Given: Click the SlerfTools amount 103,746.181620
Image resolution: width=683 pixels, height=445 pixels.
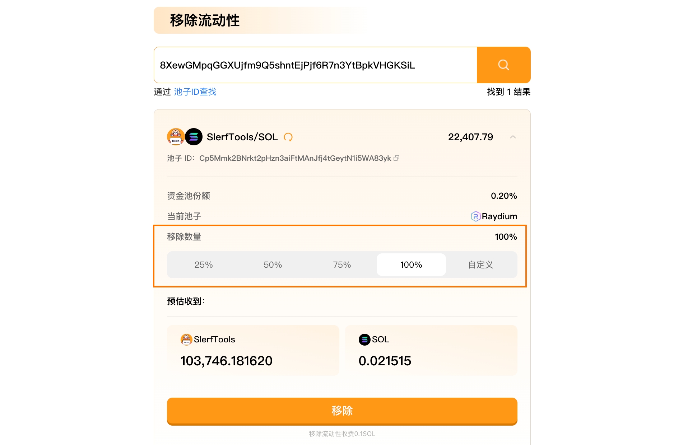Looking at the screenshot, I should [226, 361].
